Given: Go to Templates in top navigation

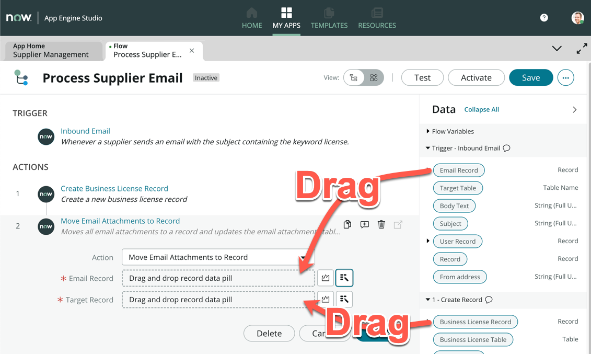Looking at the screenshot, I should point(329,18).
